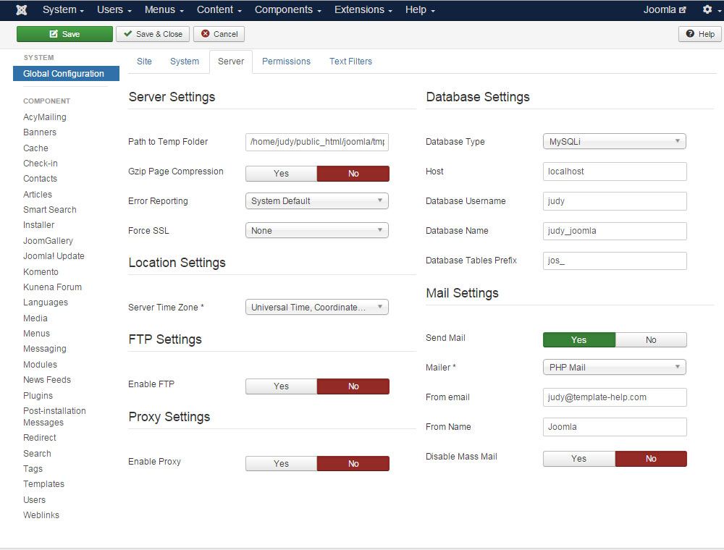This screenshot has height=550, width=724.
Task: Open Plugins in the sidebar
Action: pyautogui.click(x=38, y=395)
